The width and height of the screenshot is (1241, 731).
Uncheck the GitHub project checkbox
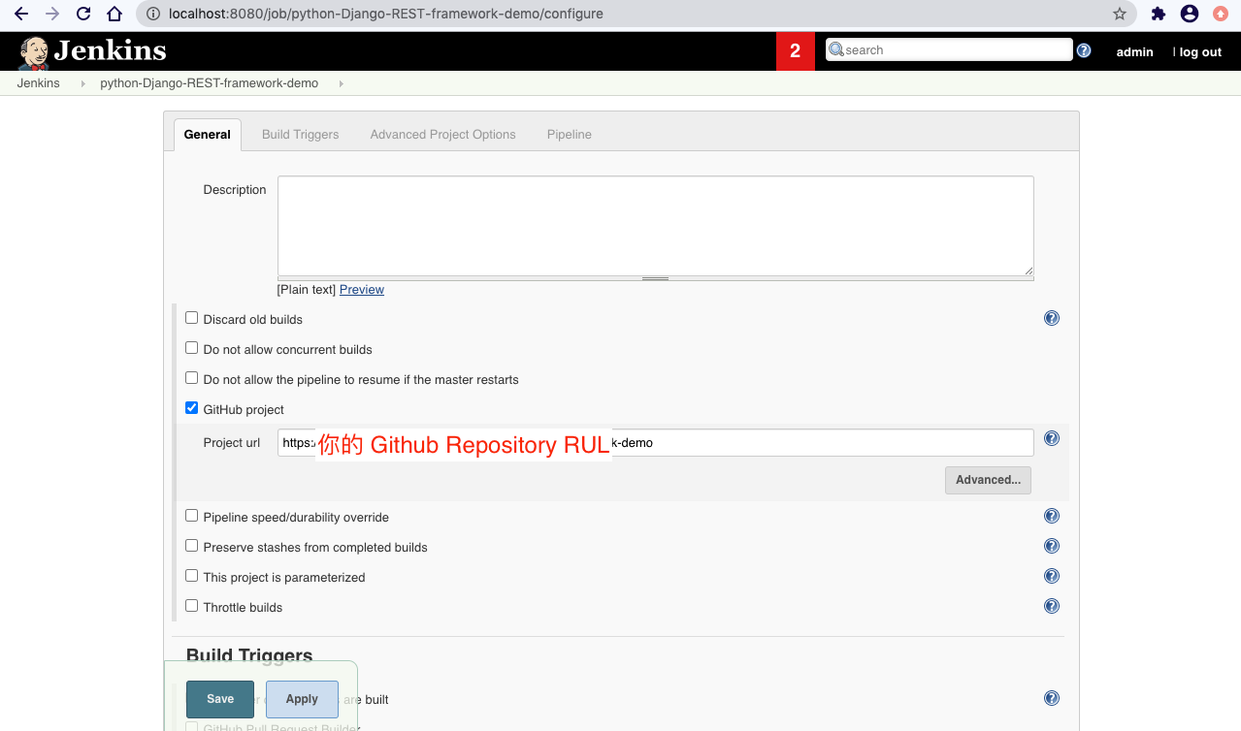[x=191, y=407]
